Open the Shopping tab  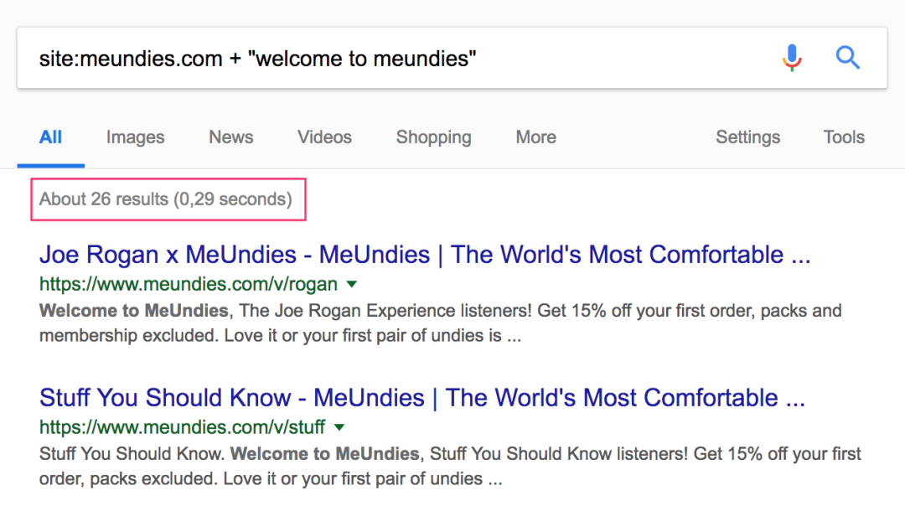433,137
